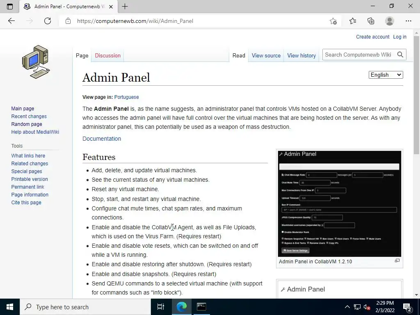Click the Admin Panel browser tab
The height and width of the screenshot is (315, 420).
click(x=68, y=7)
